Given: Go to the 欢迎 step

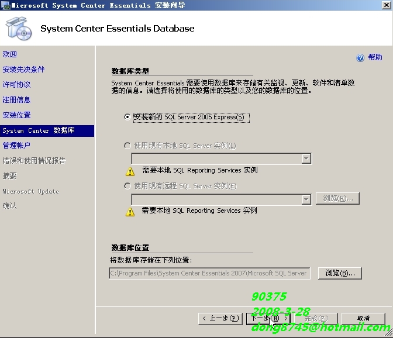Looking at the screenshot, I should coord(10,54).
